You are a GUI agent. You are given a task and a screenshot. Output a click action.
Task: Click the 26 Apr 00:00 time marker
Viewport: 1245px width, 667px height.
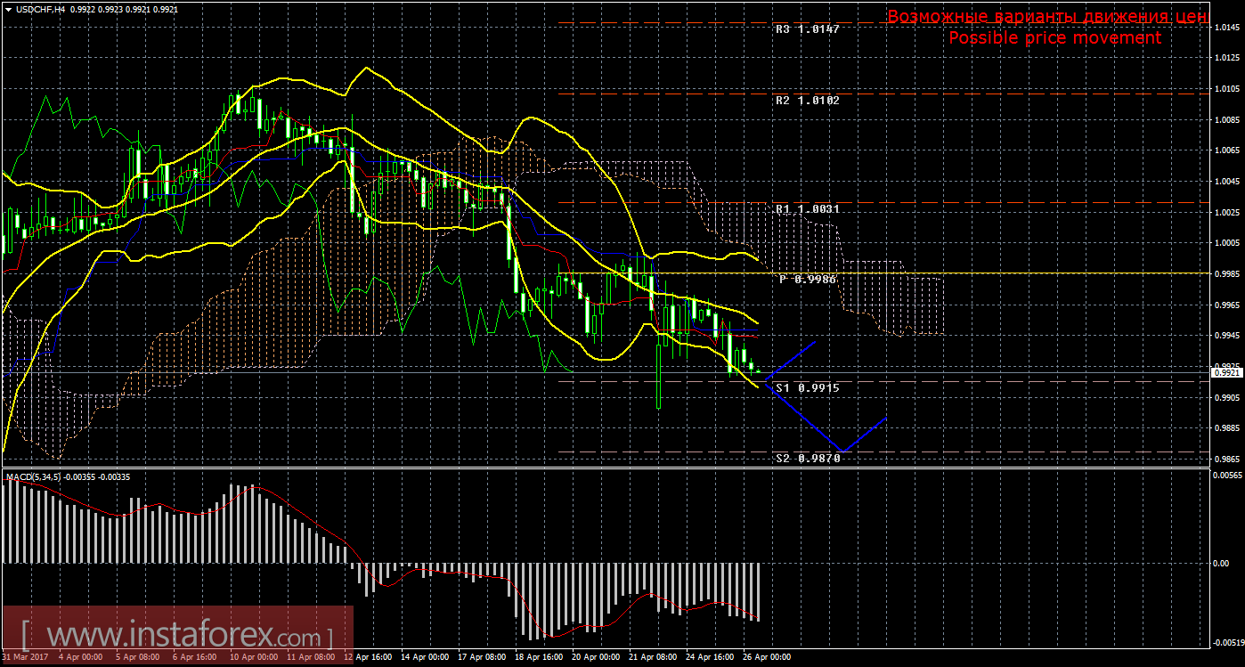point(768,658)
